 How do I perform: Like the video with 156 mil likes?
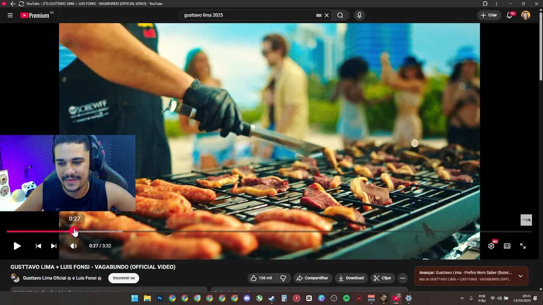point(261,278)
